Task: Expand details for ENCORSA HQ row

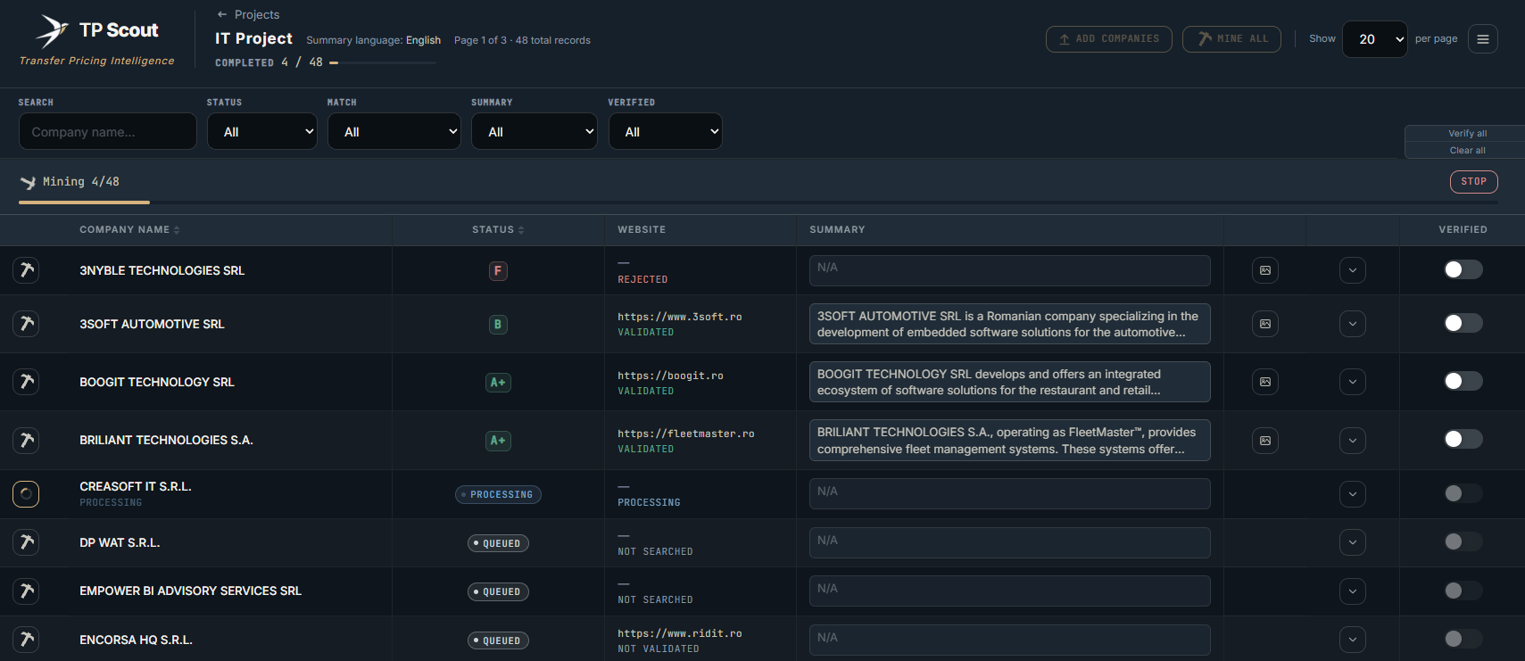Action: click(x=1353, y=640)
